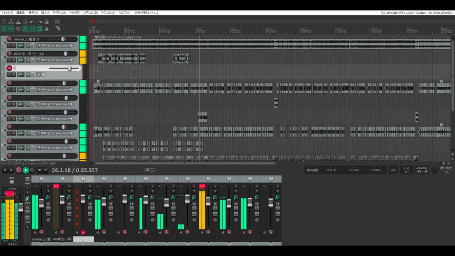Open the トラック(T) menu

tap(74, 13)
